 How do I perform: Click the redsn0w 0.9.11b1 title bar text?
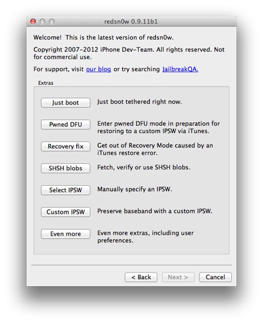[131, 22]
